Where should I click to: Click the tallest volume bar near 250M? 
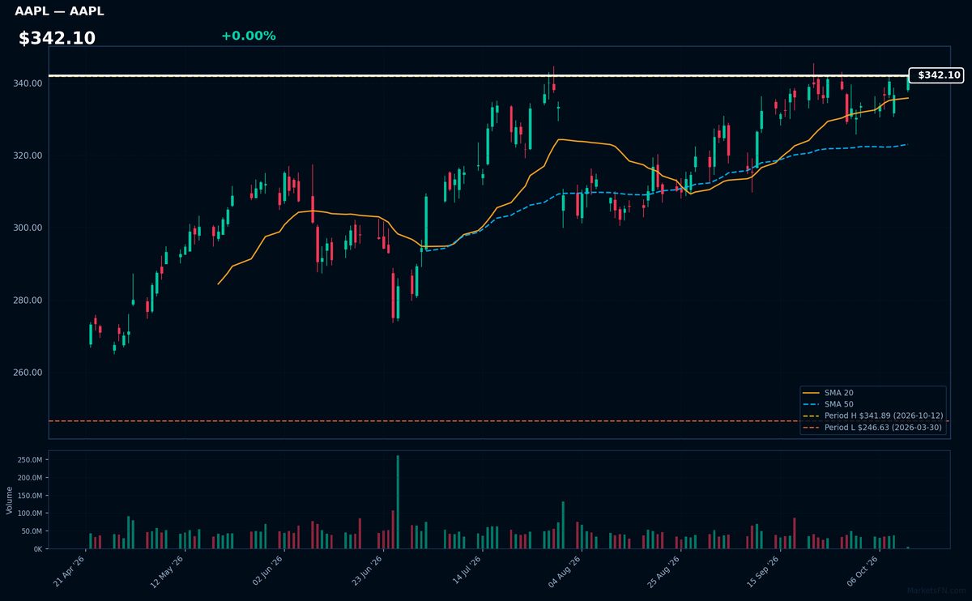point(398,502)
